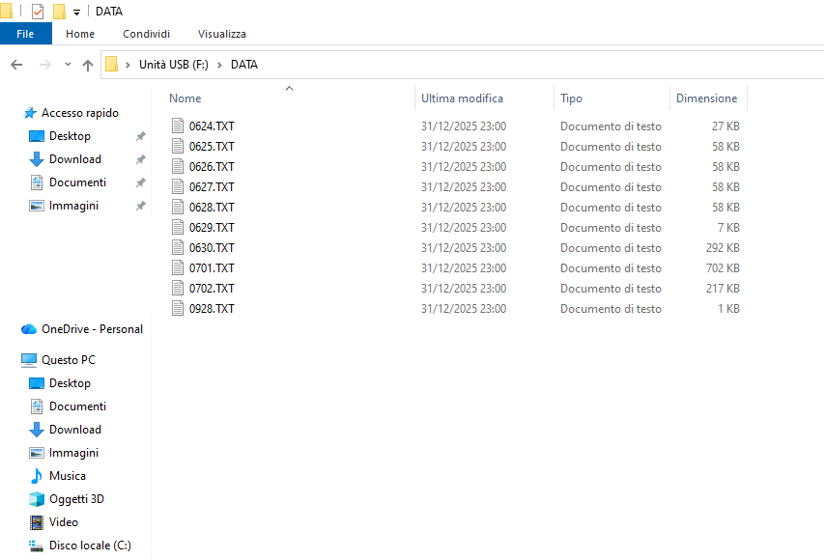The width and height of the screenshot is (824, 560).
Task: Select the file named 0627.TXT
Action: pos(212,187)
